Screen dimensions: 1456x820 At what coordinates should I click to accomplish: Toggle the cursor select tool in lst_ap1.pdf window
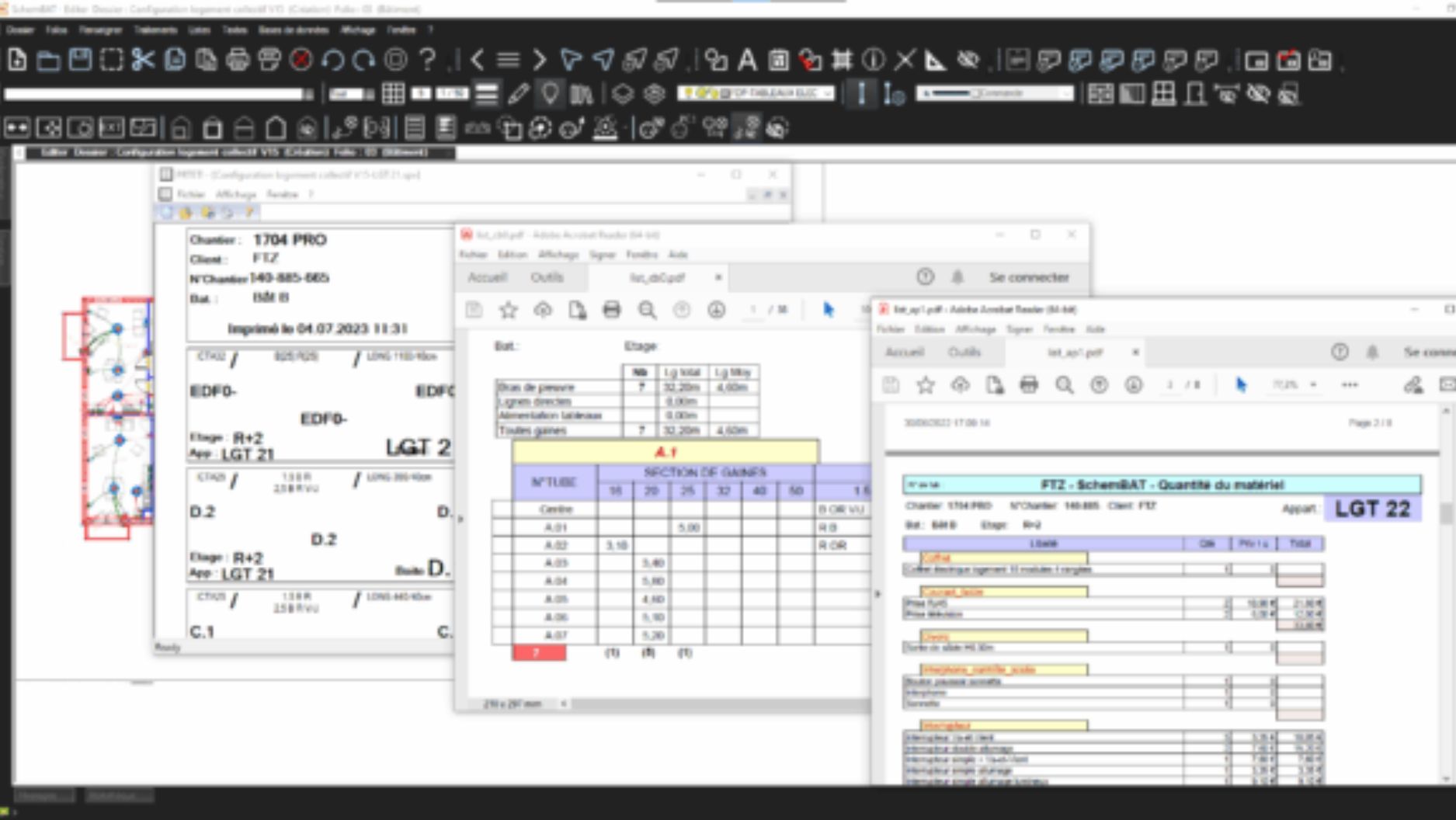pos(1241,384)
